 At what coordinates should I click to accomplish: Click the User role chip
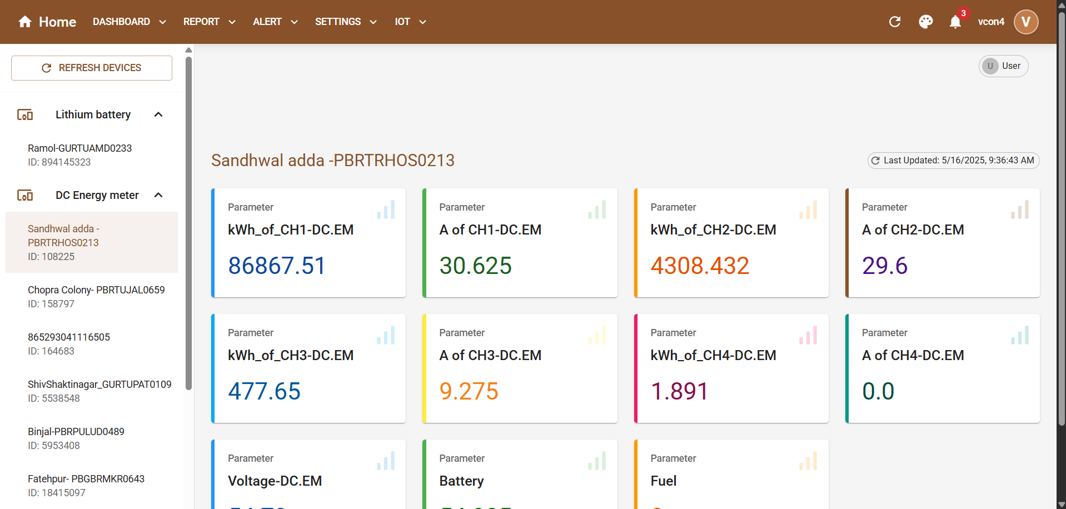pyautogui.click(x=1003, y=66)
